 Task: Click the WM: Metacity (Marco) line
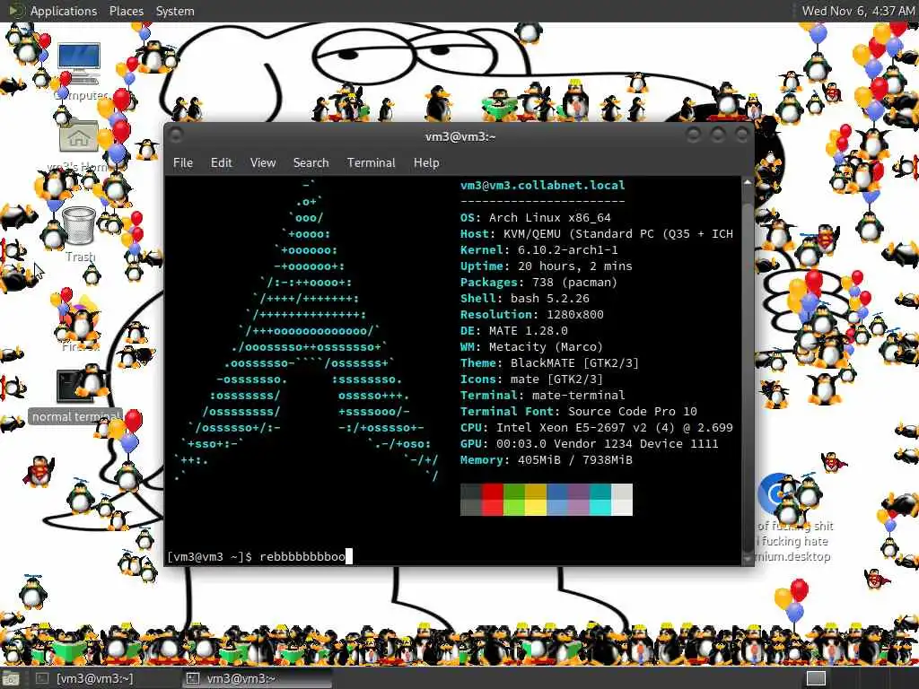coord(531,347)
